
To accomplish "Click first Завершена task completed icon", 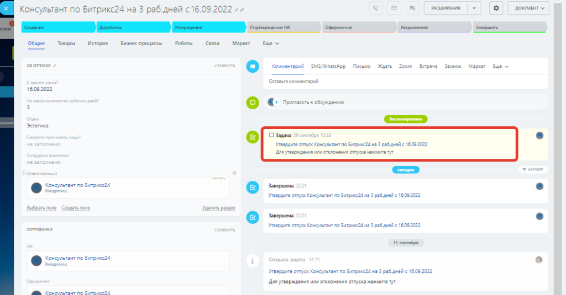I will tap(253, 187).
